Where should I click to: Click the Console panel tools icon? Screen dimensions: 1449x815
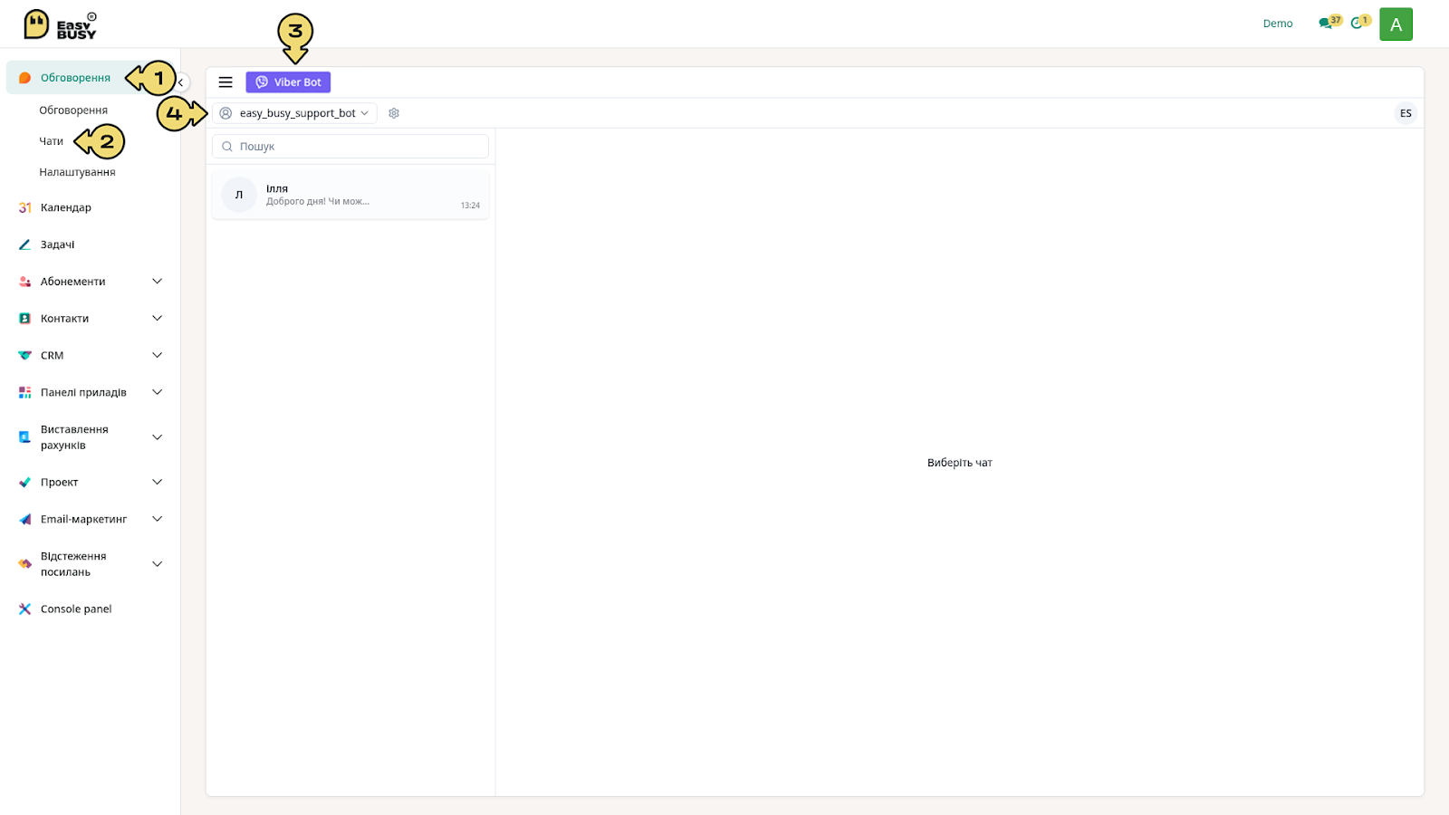(x=24, y=609)
